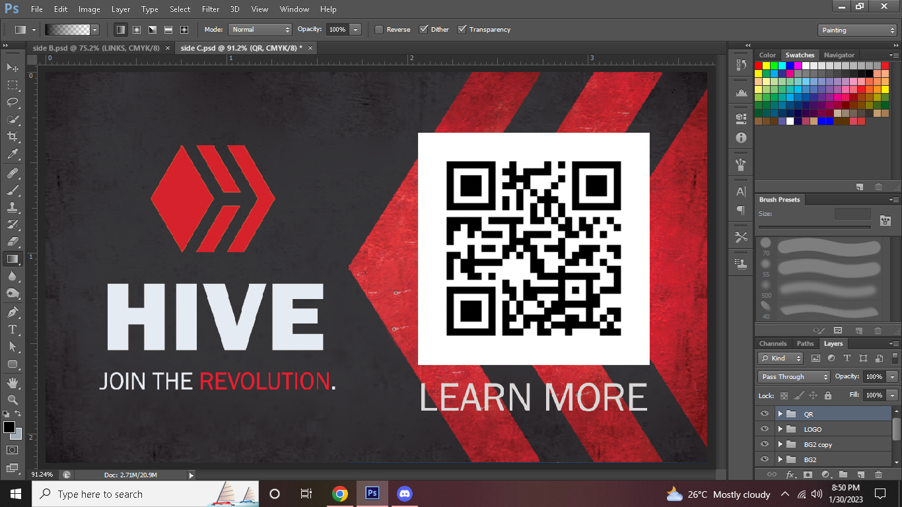The height and width of the screenshot is (507, 902).
Task: Open the Pass Through blend mode dropdown
Action: (x=794, y=376)
